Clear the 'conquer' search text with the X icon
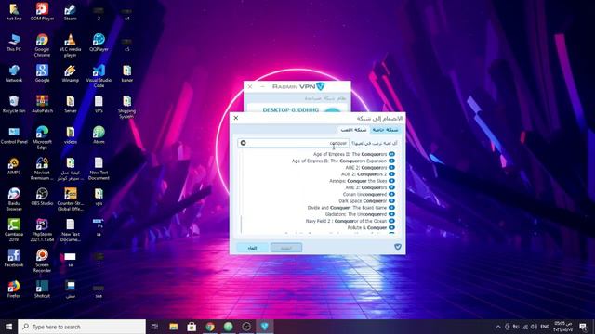 pyautogui.click(x=244, y=143)
